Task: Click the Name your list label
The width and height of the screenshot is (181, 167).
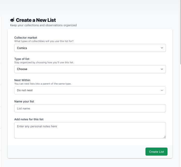Action: click(x=24, y=101)
